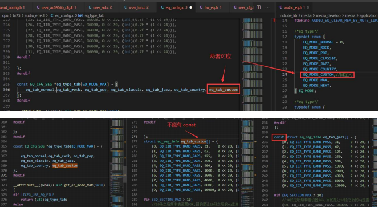Click the const keyword on line 234

pos(279,137)
